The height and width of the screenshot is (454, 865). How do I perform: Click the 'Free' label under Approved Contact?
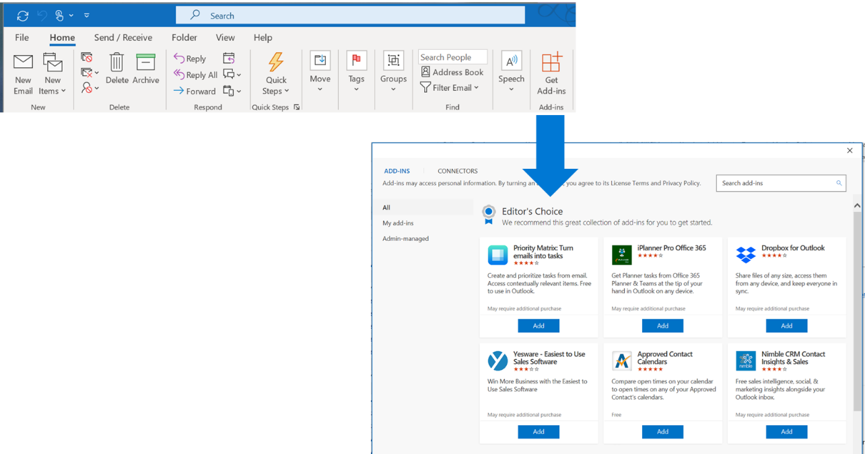point(617,415)
